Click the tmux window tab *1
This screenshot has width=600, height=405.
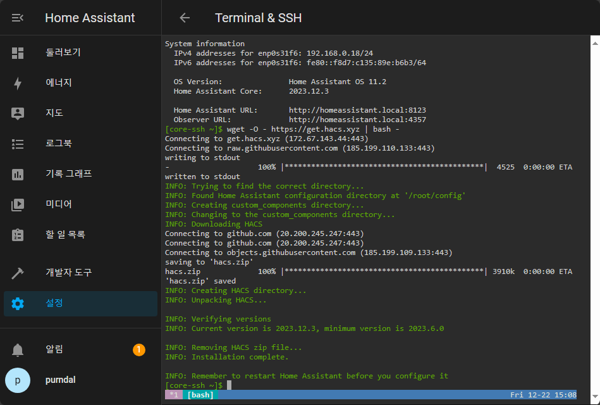pyautogui.click(x=174, y=395)
